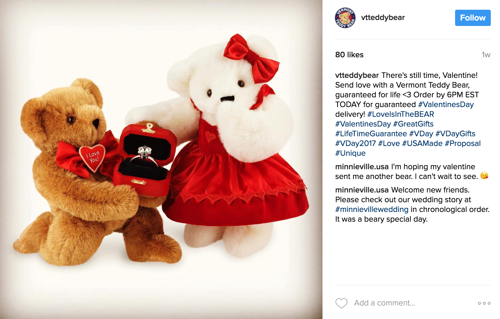View the 80 likes list
500x319 pixels.
coord(349,55)
